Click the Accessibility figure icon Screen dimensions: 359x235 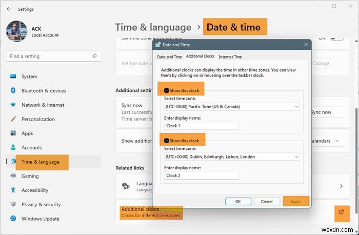coord(13,190)
